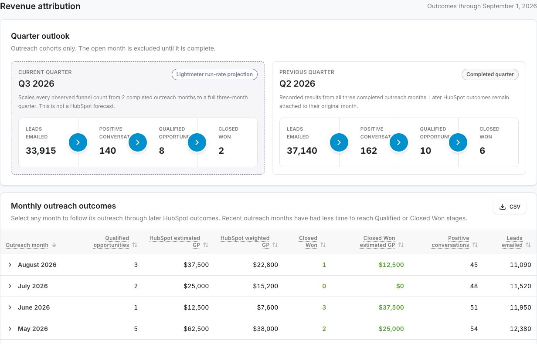Sort by HubSpot estimated GP column
The height and width of the screenshot is (344, 537).
[206, 245]
